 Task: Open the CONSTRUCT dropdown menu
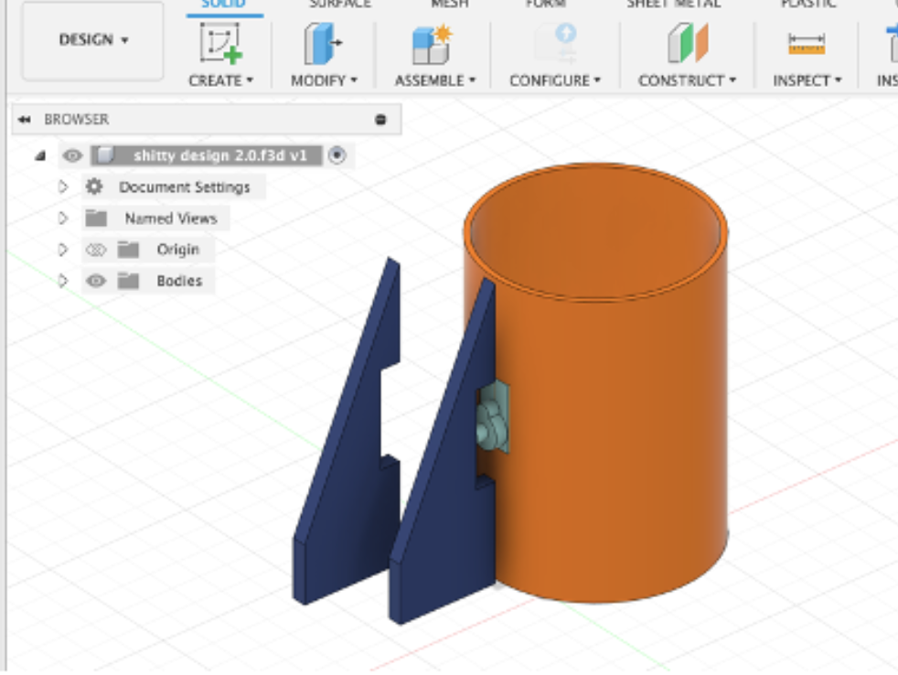[688, 80]
